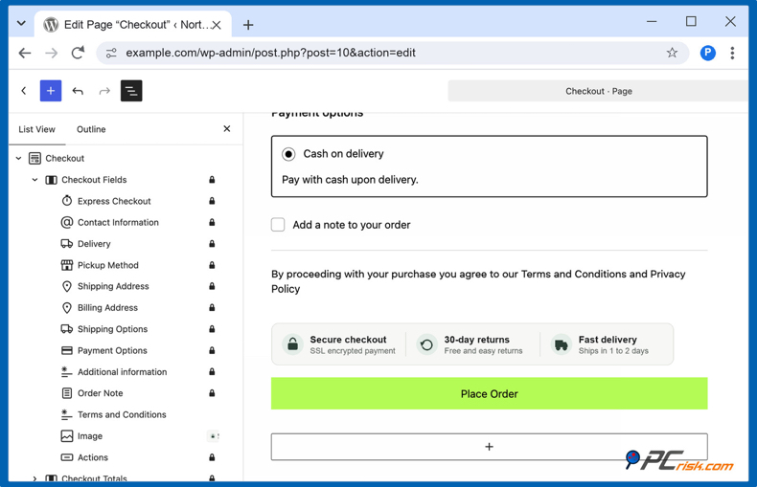Click lock icon beside Actions row
The height and width of the screenshot is (487, 757).
212,457
